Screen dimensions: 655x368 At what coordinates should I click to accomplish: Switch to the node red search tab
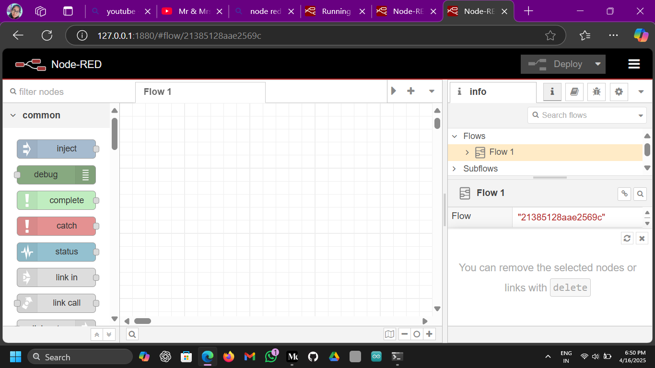coord(264,11)
